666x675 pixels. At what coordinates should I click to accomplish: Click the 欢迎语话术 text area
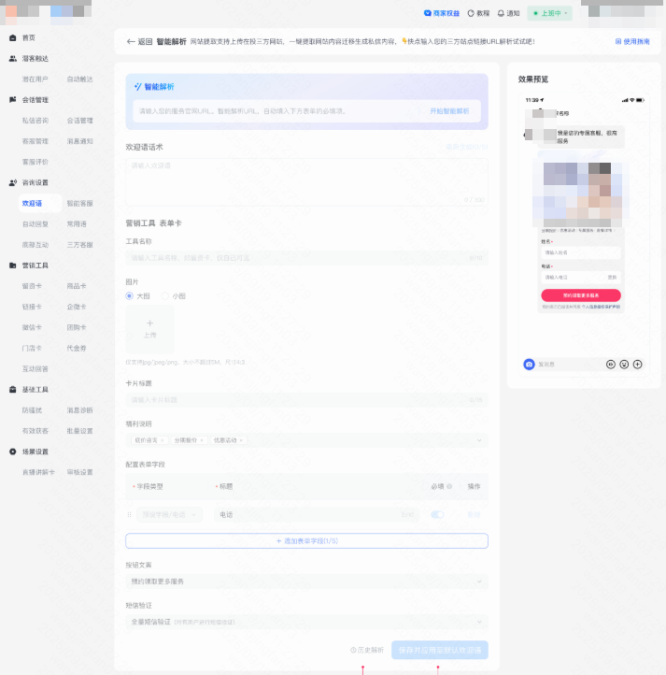click(306, 182)
